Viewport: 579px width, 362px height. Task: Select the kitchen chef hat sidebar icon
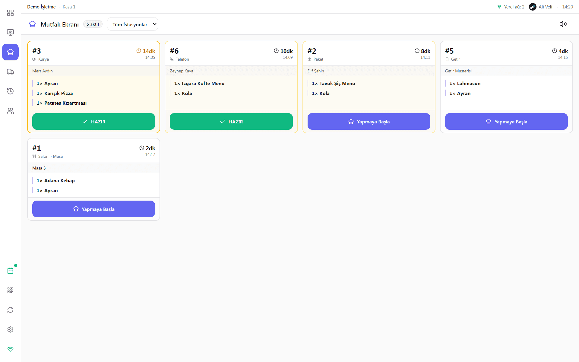pos(10,52)
